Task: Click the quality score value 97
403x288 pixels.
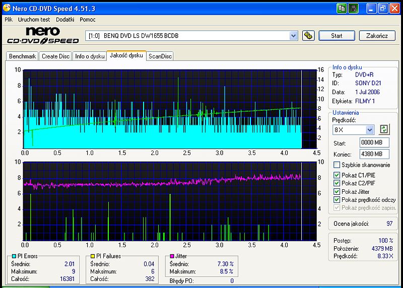Action: [x=389, y=224]
